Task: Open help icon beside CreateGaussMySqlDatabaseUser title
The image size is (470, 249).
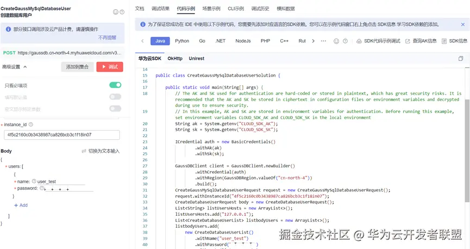Action: pos(122,12)
